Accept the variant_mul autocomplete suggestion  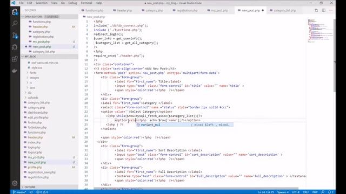pos(184,124)
